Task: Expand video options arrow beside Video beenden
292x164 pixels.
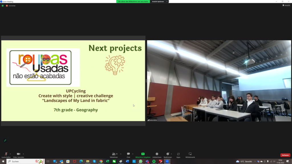Action: click(23, 154)
